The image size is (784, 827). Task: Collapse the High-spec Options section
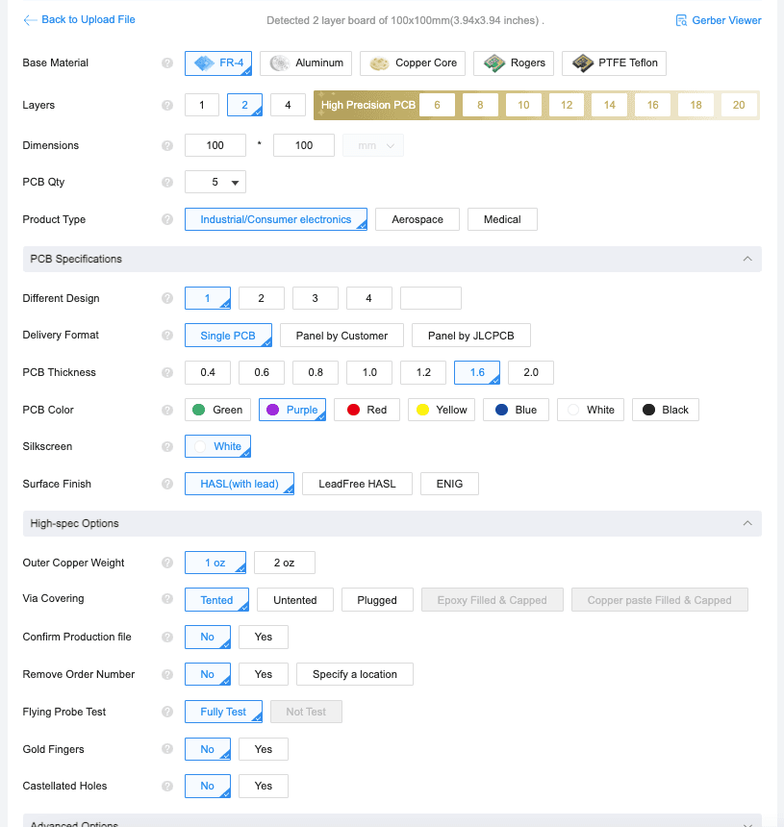(747, 523)
